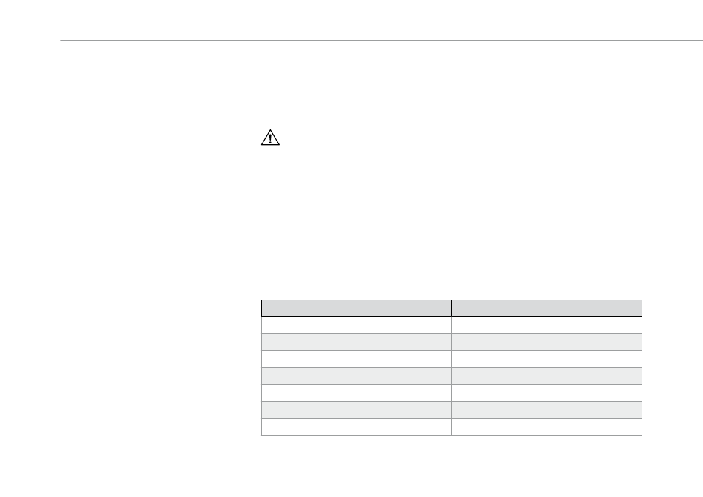This screenshot has width=703, height=497.
Task: Select the left header cell of the table
Action: (357, 308)
